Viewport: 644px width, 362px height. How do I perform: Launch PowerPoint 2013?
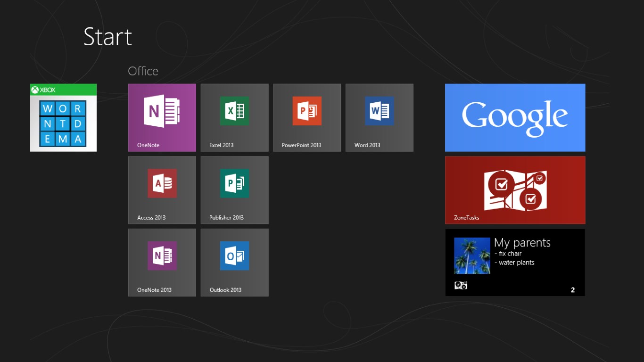pos(307,118)
